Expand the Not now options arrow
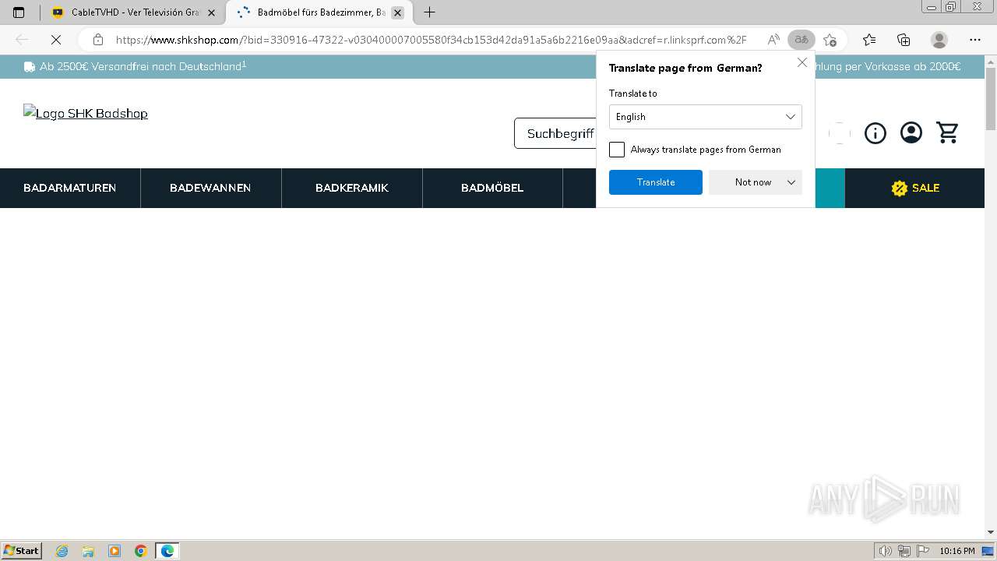Viewport: 997px width, 561px height. click(791, 182)
